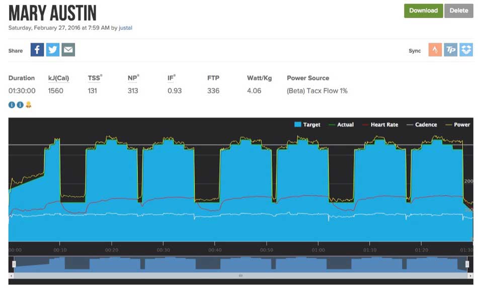This screenshot has height=288, width=478.
Task: Click the navigator scrollbar right arrow
Action: (470, 275)
